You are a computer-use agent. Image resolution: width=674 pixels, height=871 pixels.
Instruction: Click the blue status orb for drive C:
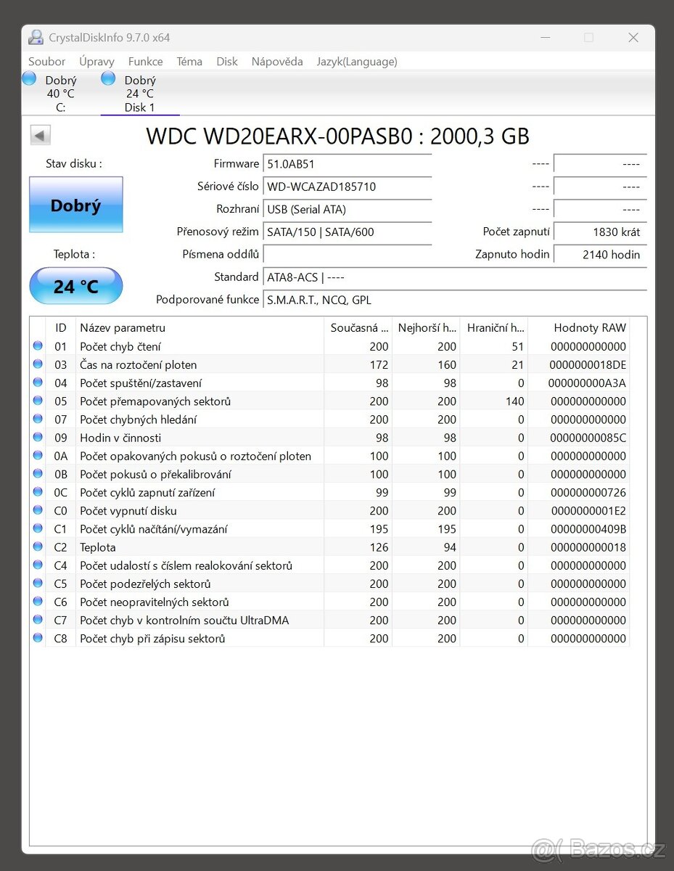pyautogui.click(x=29, y=78)
